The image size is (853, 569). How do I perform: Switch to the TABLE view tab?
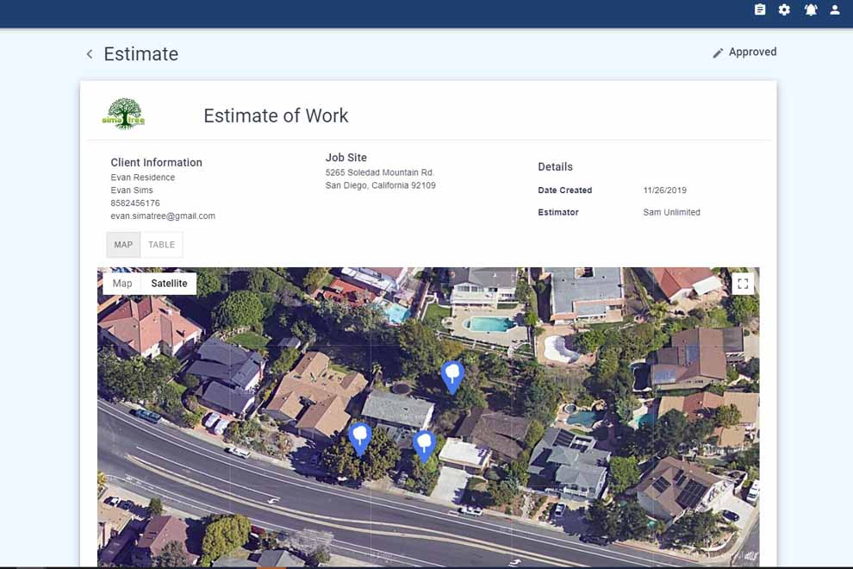coord(162,245)
